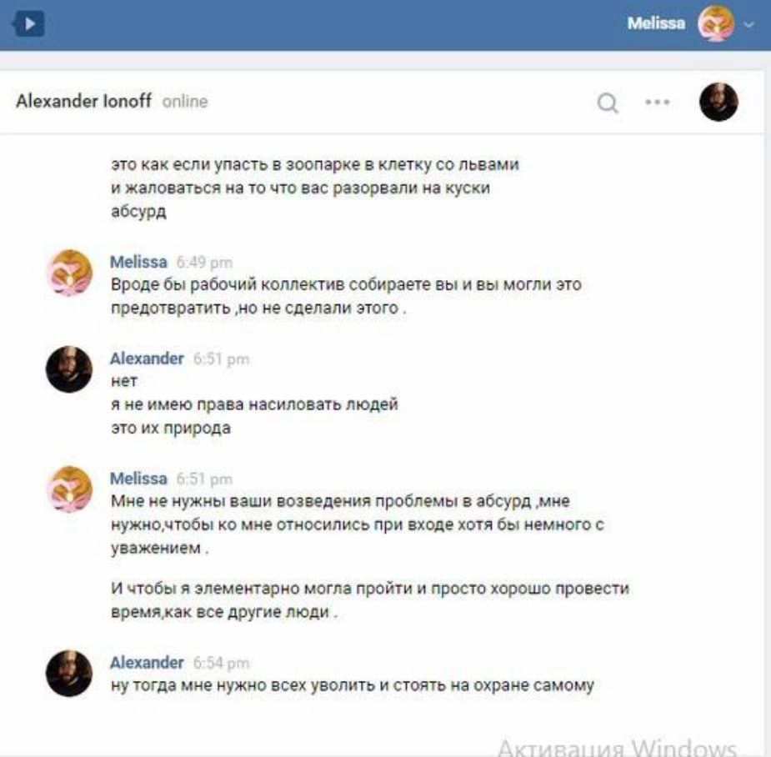Open Melissa's avatar next to 6:49 pm message
The width and height of the screenshot is (771, 757).
pos(69,273)
